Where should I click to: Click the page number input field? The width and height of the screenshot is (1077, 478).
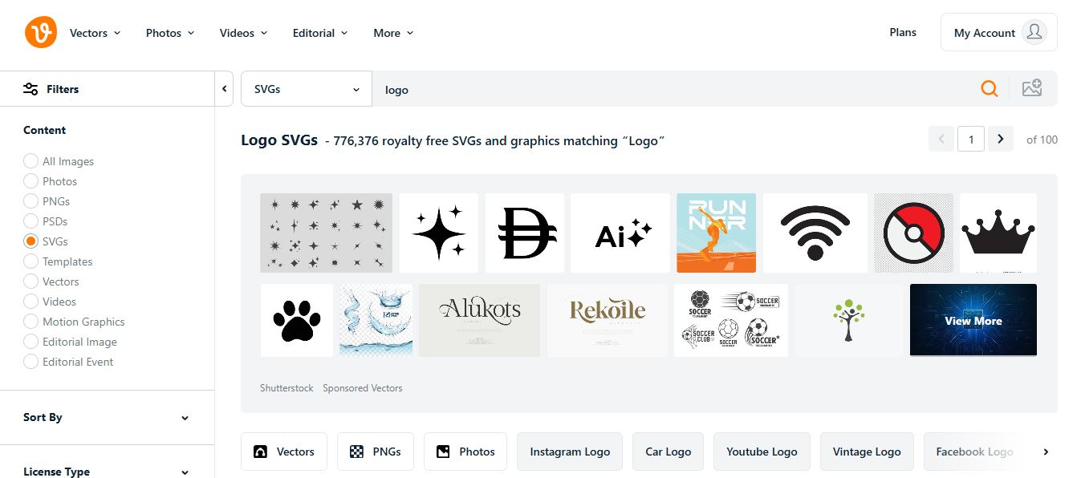[x=971, y=140]
